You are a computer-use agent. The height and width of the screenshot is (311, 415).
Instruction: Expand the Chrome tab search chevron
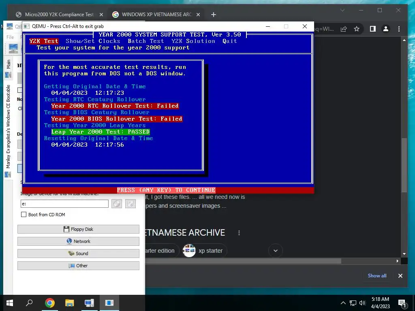(342, 10)
